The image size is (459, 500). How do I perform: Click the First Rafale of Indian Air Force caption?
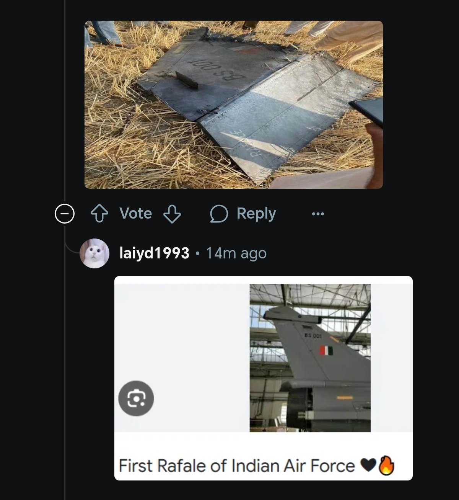(237, 466)
